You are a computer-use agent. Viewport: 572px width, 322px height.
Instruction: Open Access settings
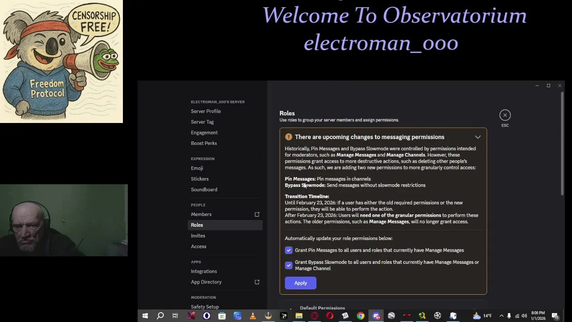(198, 246)
